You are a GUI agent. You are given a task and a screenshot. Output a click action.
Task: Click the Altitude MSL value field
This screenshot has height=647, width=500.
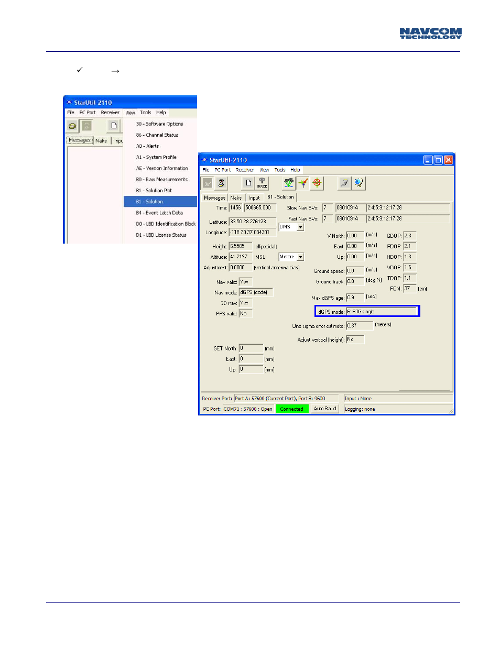point(241,257)
